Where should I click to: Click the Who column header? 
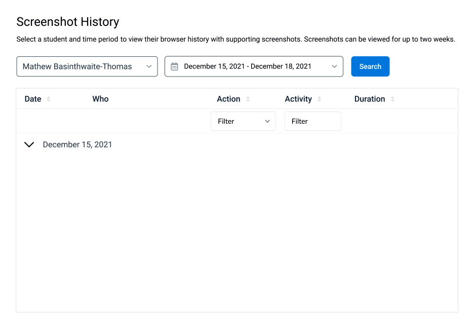point(100,99)
